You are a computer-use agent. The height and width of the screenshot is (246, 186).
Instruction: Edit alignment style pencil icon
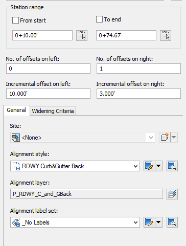(149, 166)
